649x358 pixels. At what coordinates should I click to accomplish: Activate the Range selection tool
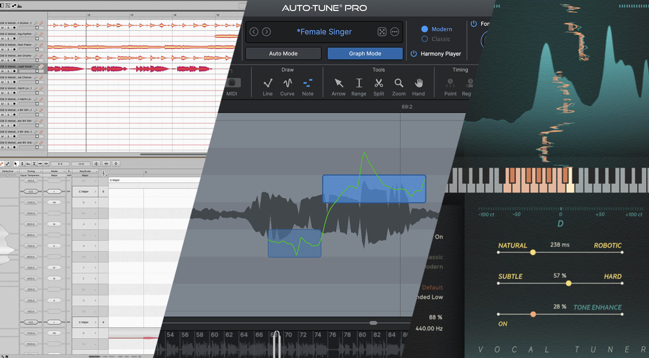pyautogui.click(x=359, y=83)
